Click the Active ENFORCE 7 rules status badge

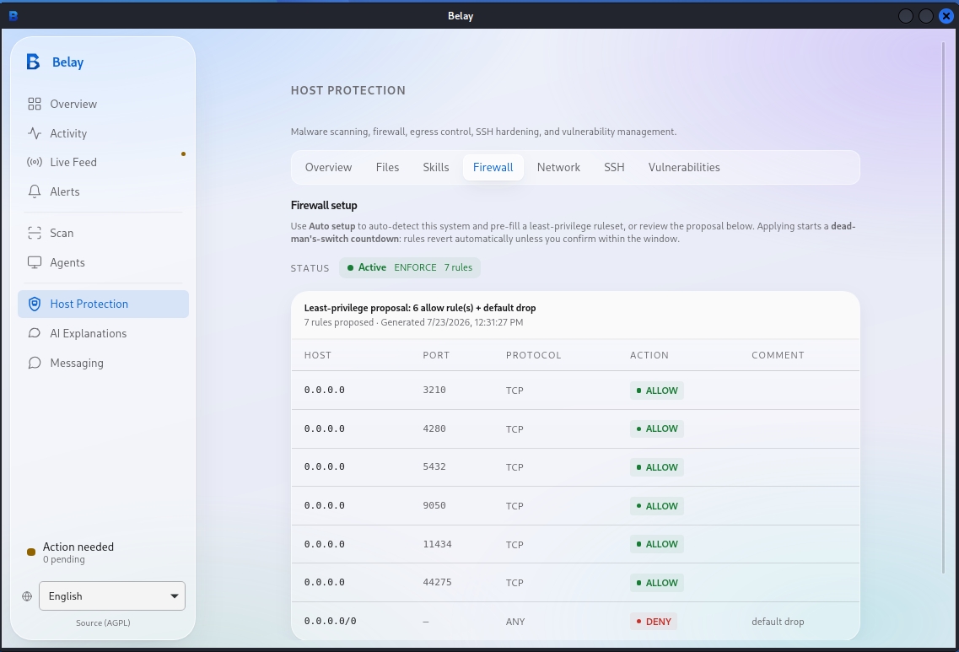(410, 267)
